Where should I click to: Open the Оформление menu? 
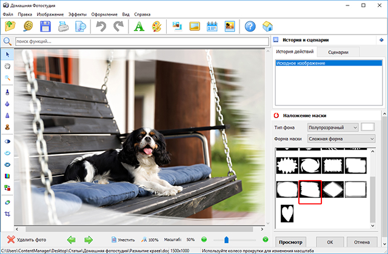[104, 15]
